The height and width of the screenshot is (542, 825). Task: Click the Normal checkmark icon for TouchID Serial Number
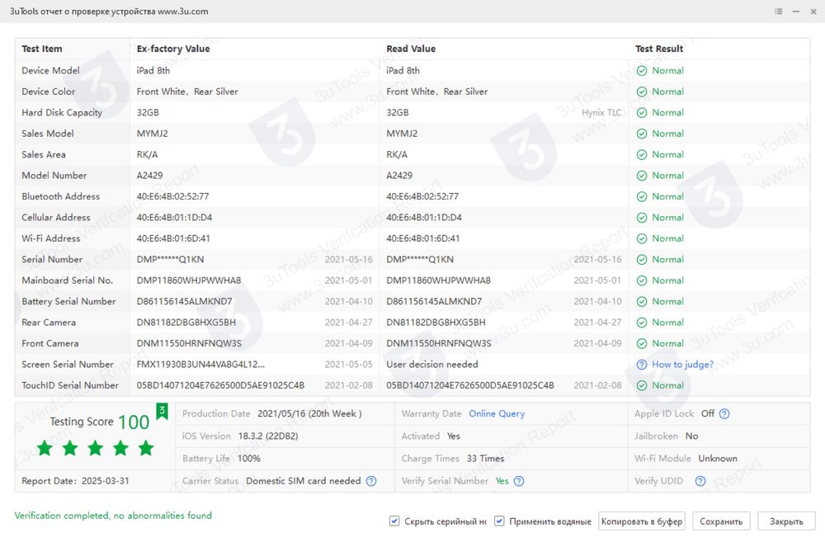point(641,385)
